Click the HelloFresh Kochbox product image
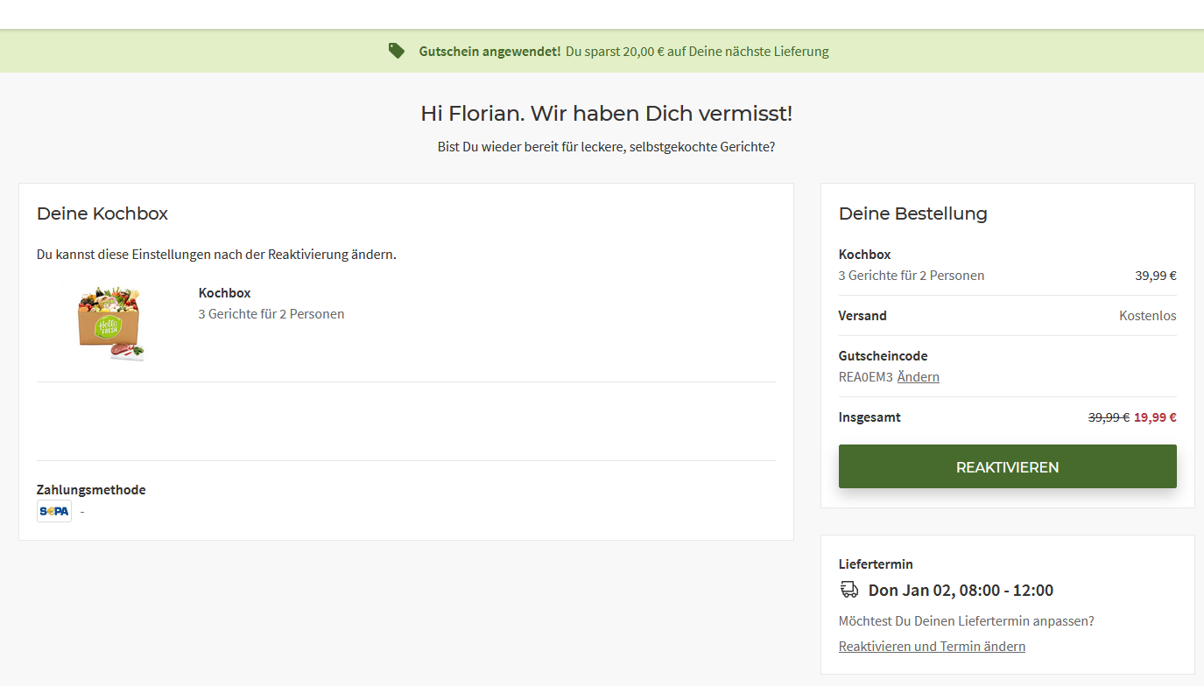Screen dimensions: 1204x686 [110, 323]
